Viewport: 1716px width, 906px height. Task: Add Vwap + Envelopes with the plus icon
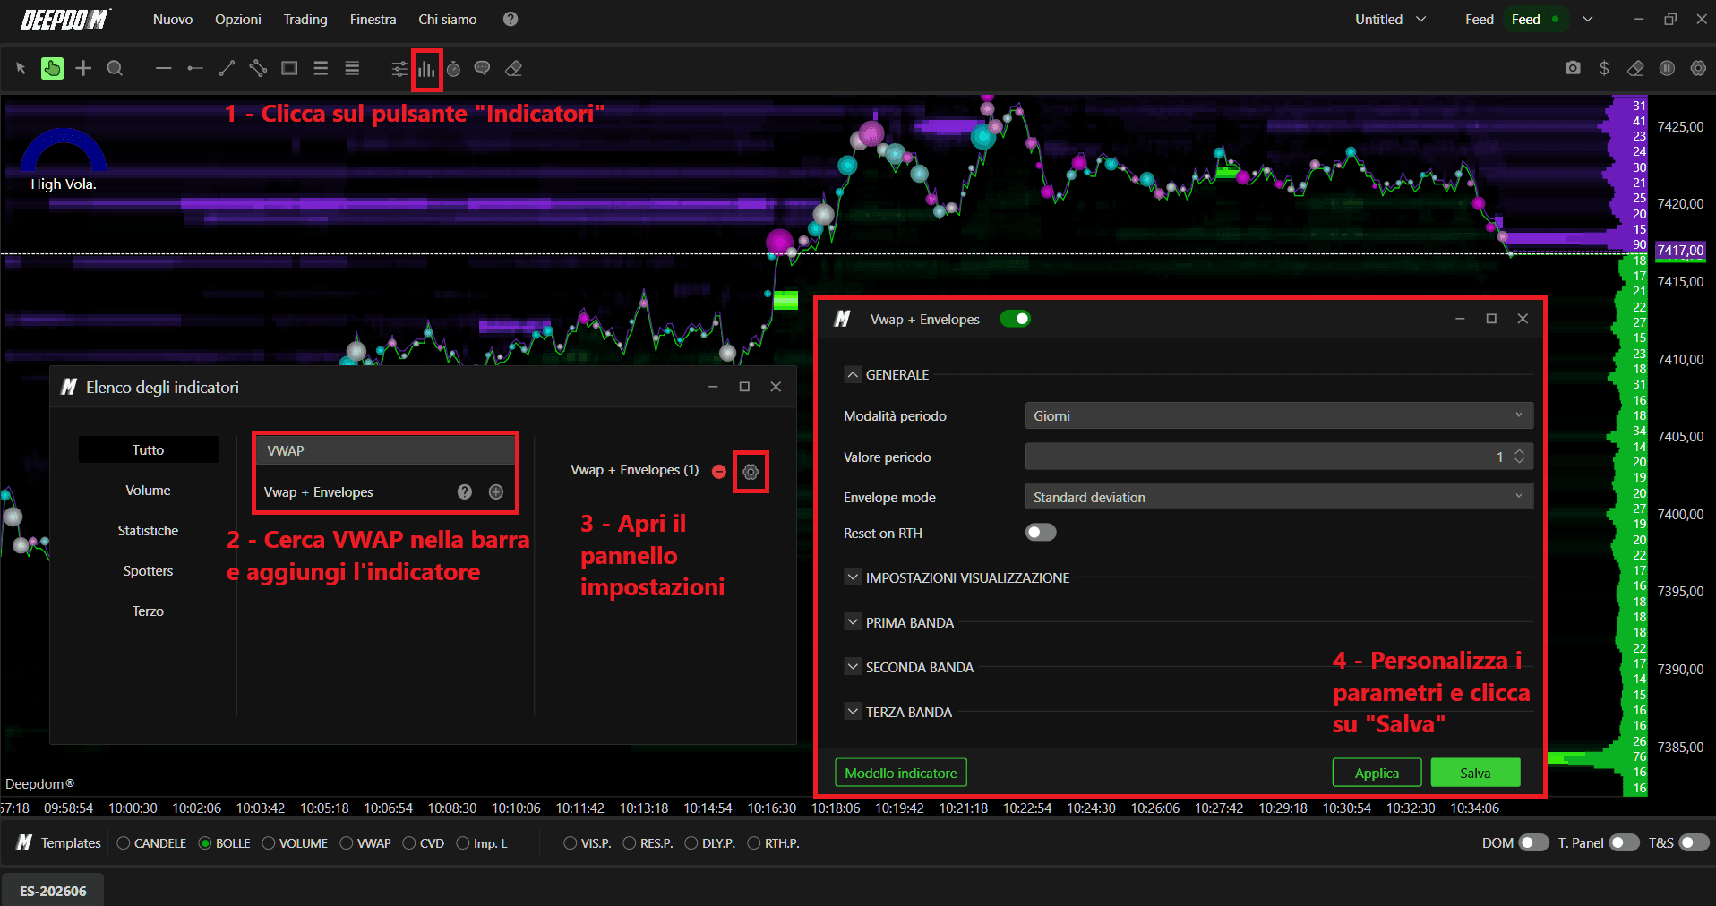point(496,491)
